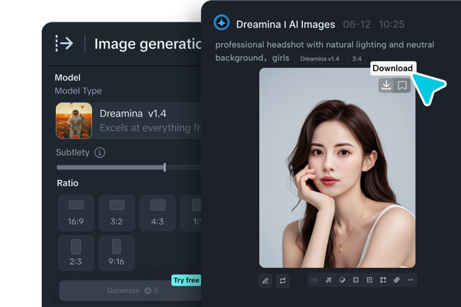Click the 3:4 ratio tag under prompt
The width and height of the screenshot is (461, 307).
357,59
